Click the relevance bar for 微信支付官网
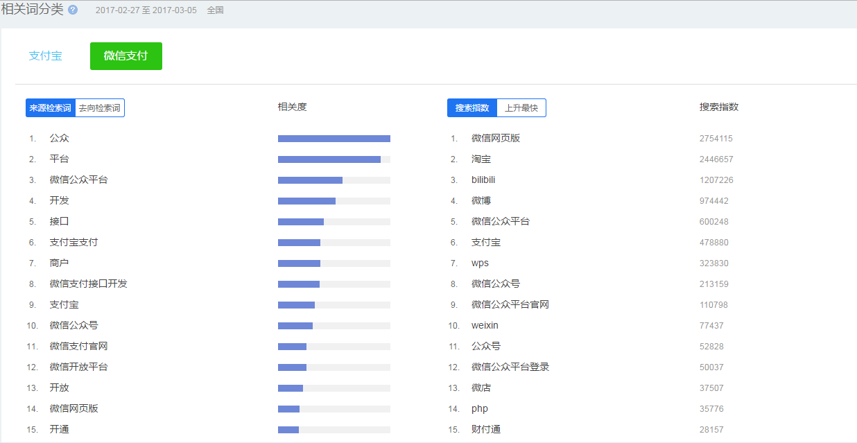Screen dimensions: 857x443 (x=334, y=347)
